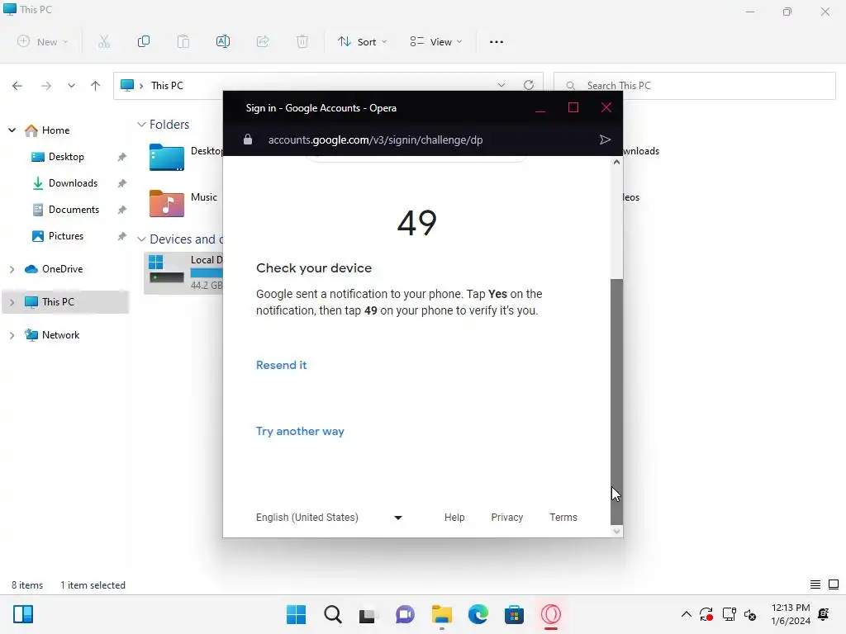Click the Search This PC field
This screenshot has width=846, height=634.
click(694, 86)
